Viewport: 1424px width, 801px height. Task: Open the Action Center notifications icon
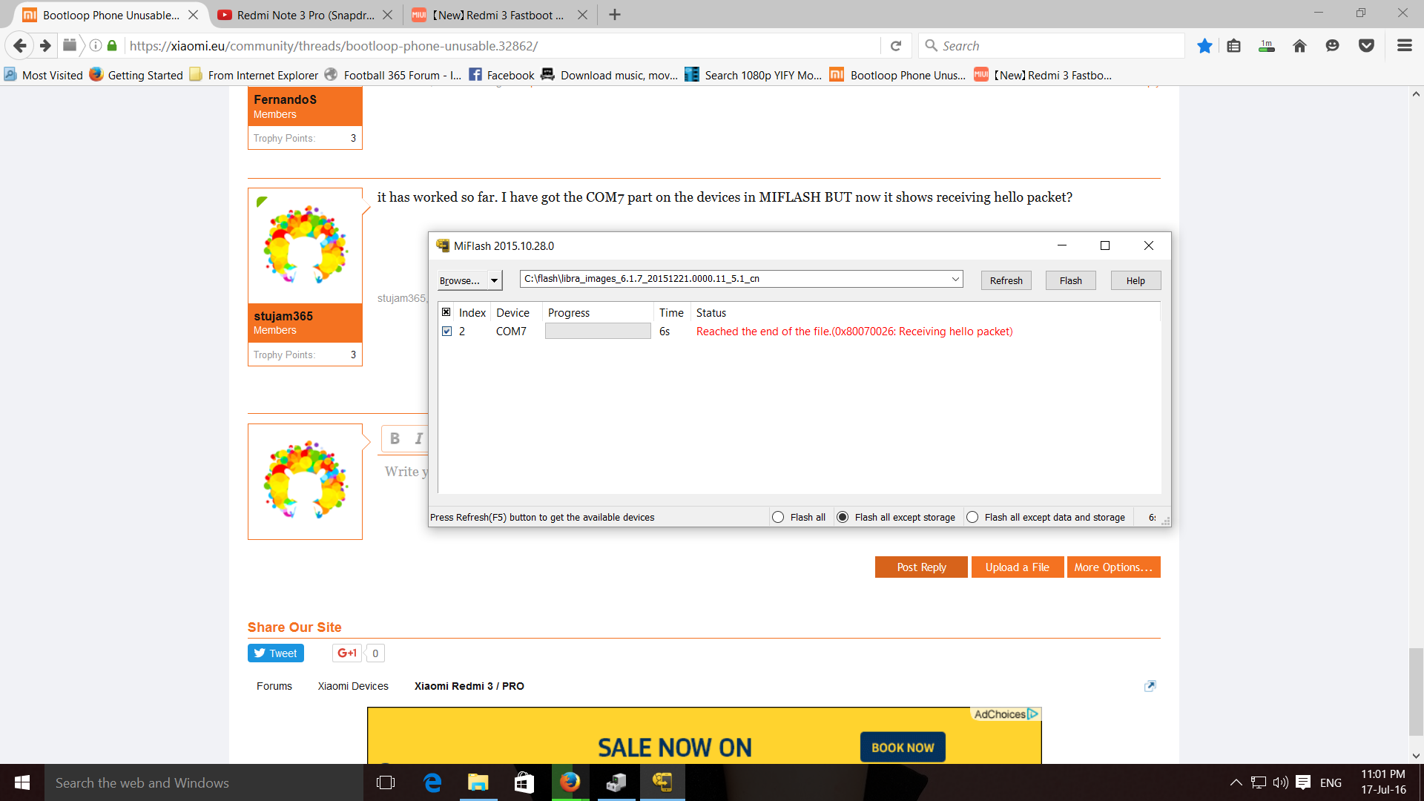[x=1303, y=782]
